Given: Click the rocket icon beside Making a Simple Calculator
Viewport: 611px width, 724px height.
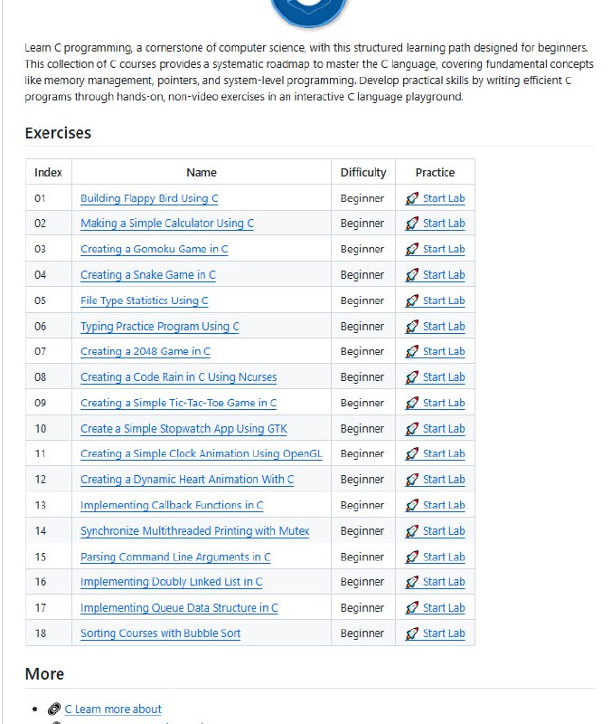Looking at the screenshot, I should 411,224.
